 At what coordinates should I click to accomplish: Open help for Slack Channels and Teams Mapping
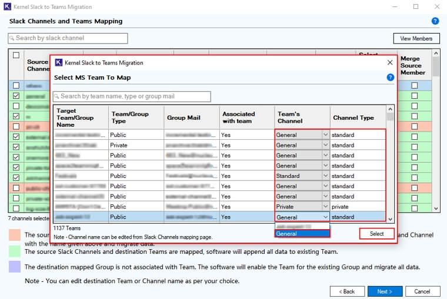point(435,21)
